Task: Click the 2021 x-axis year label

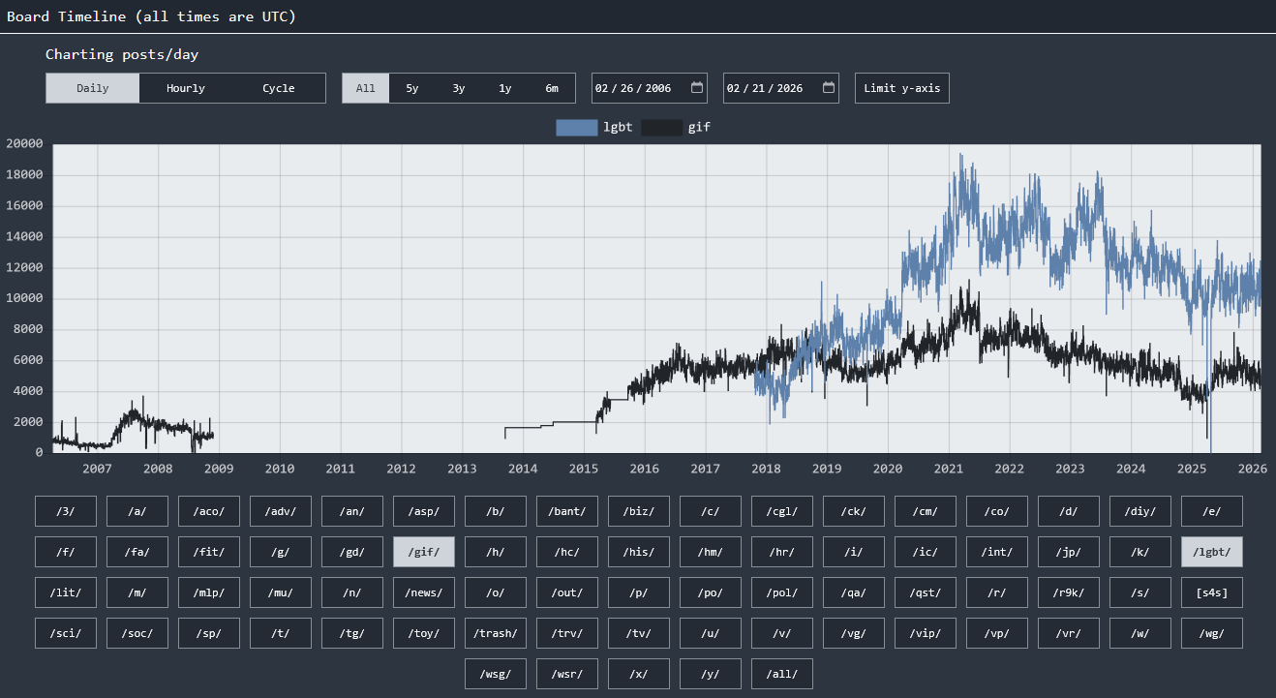Action: click(948, 469)
